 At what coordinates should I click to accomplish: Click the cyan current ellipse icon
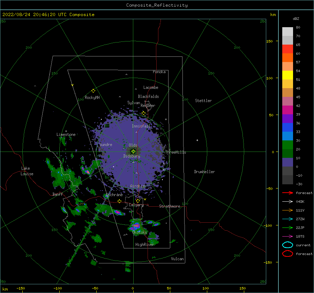287,245
